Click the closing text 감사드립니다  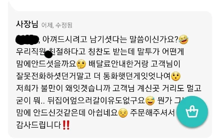coord(39,125)
